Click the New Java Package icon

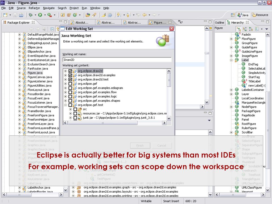pyautogui.click(x=69, y=15)
